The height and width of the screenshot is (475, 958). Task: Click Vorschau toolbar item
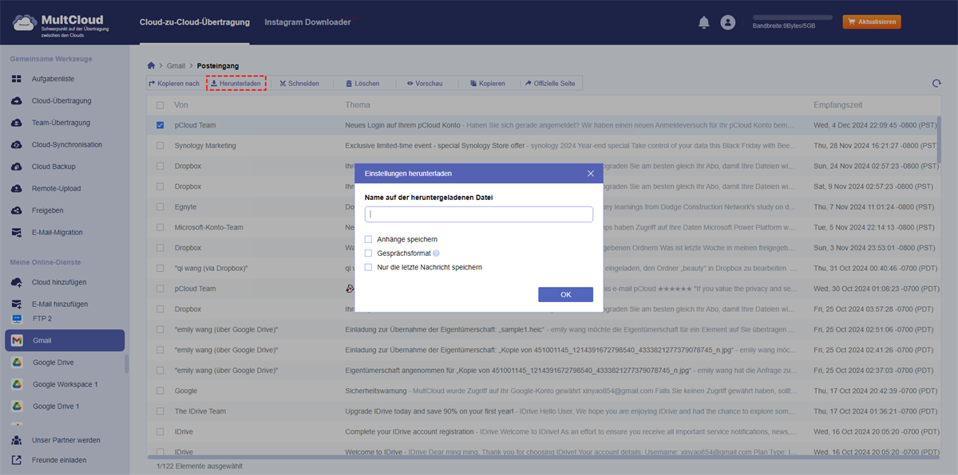pos(425,83)
